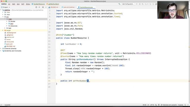This screenshot has height=107, width=190.
Task: Select the NumberResource.java tab
Action: (86, 7)
